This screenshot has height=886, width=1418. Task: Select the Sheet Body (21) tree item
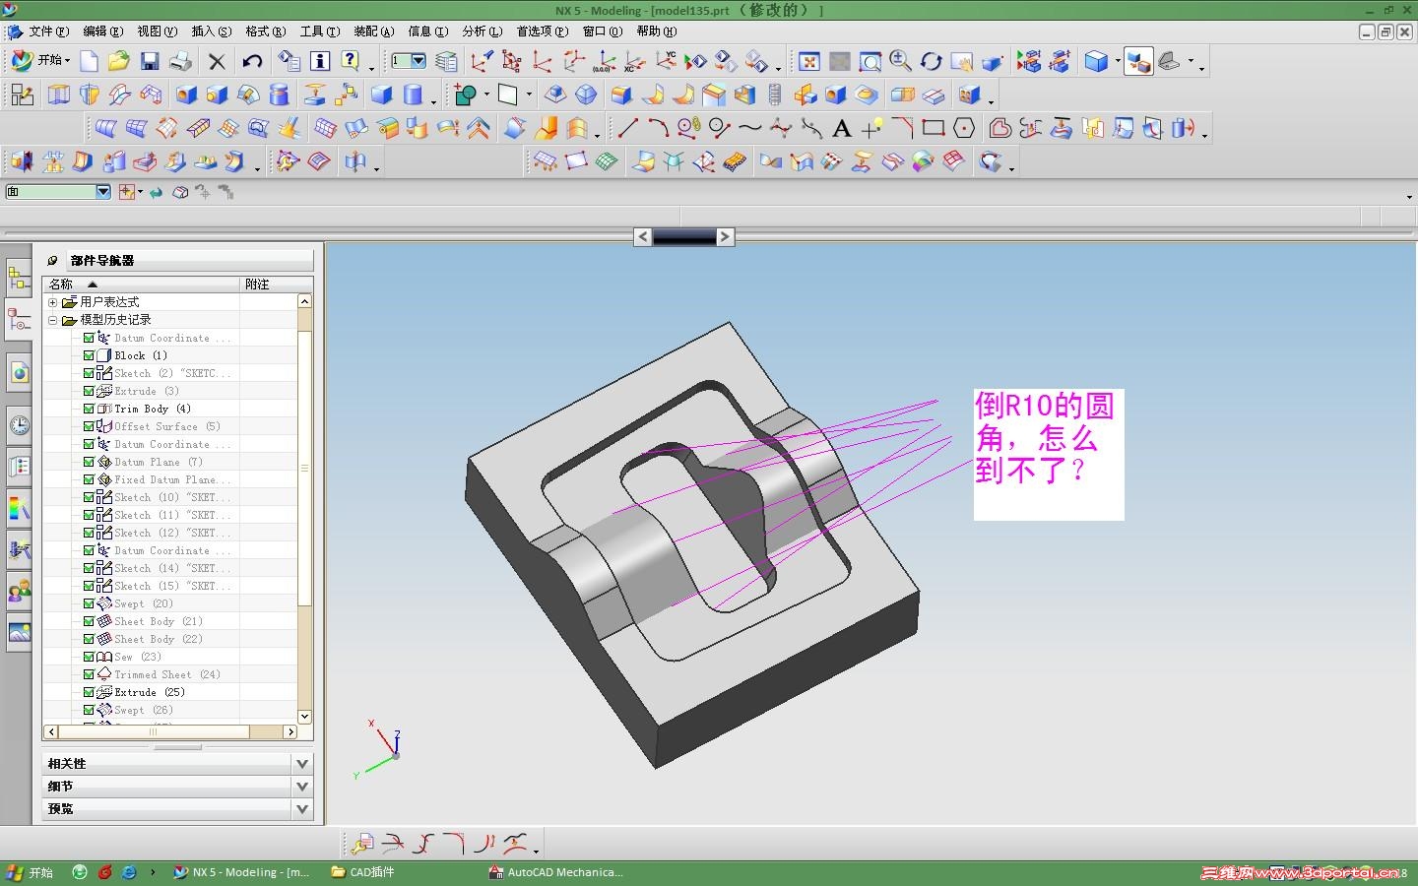point(158,621)
